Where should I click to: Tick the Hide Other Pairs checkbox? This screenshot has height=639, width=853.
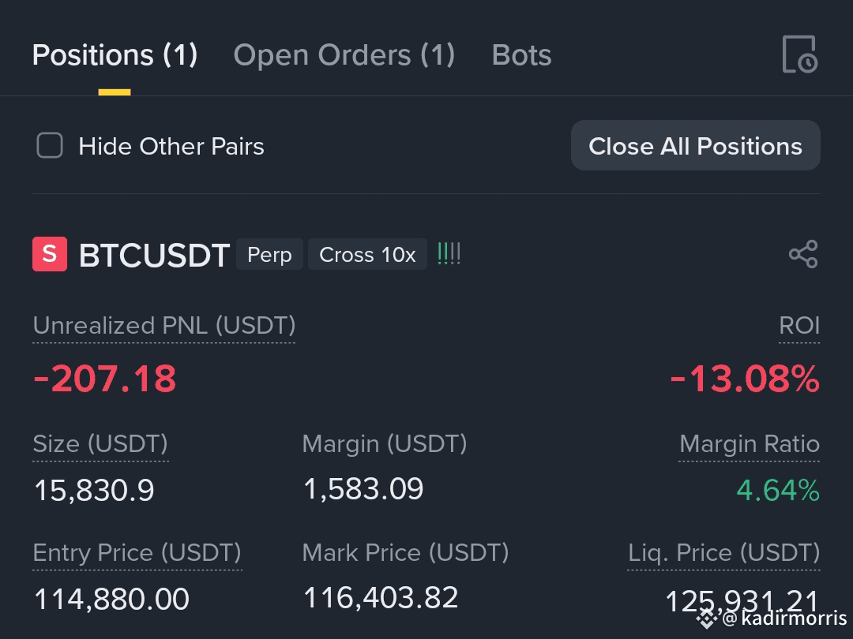[x=50, y=146]
